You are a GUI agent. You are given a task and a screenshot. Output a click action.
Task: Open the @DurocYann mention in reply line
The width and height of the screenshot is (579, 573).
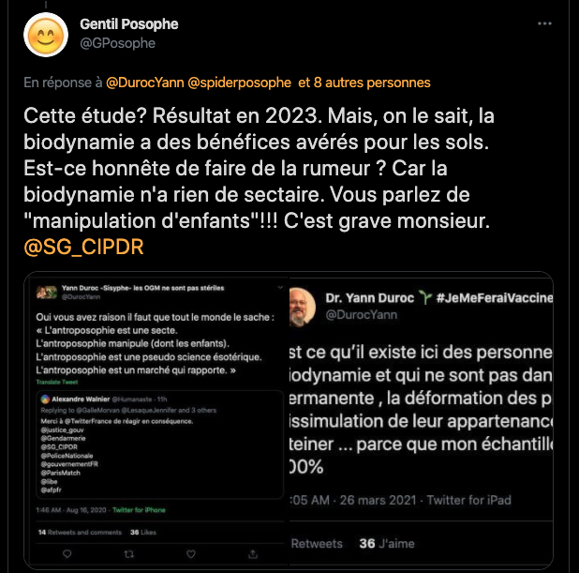pos(144,83)
